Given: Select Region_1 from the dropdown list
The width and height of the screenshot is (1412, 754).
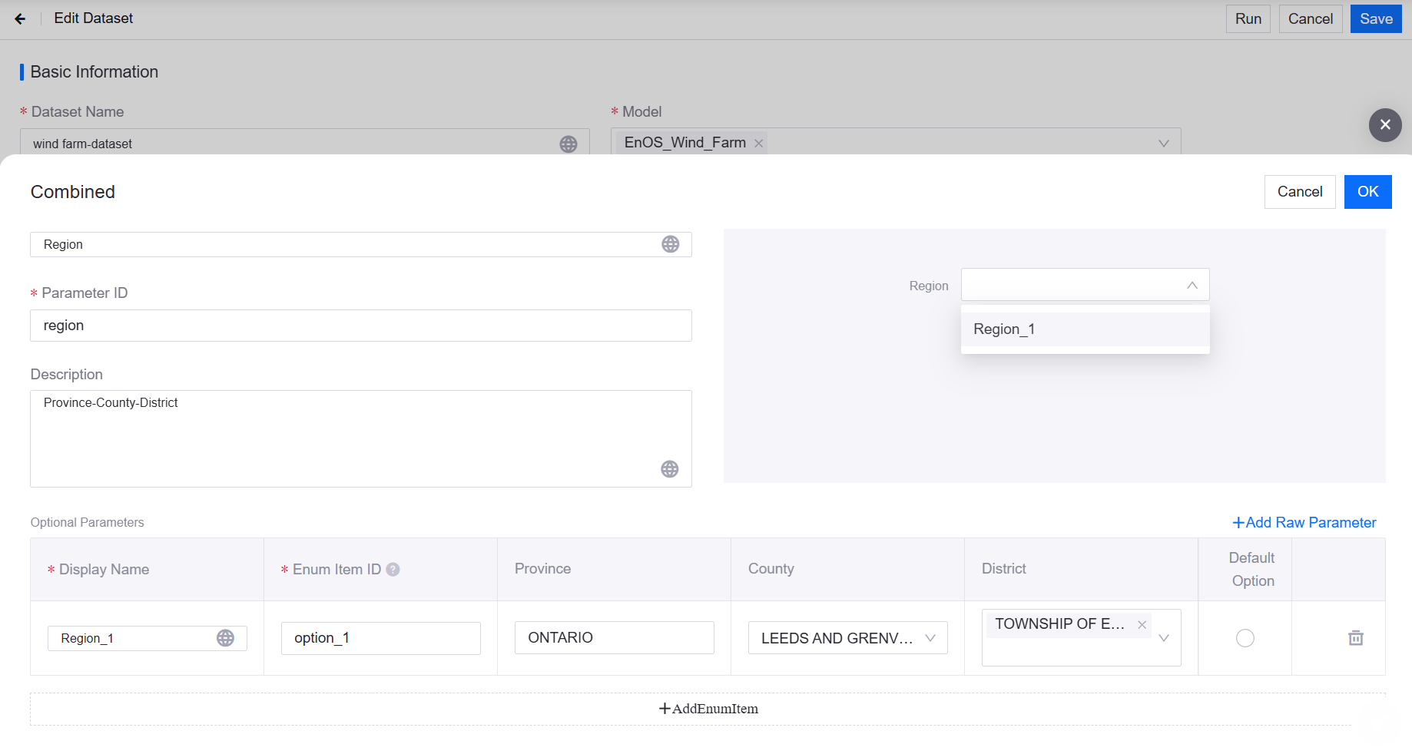Looking at the screenshot, I should tap(1085, 329).
